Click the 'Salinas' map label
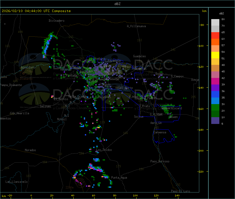 [45, 106]
